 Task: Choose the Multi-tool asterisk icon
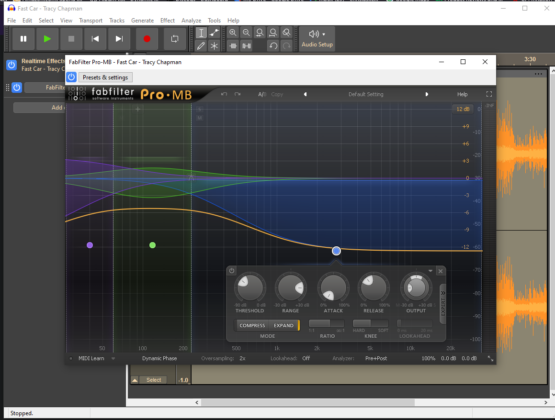pos(214,45)
